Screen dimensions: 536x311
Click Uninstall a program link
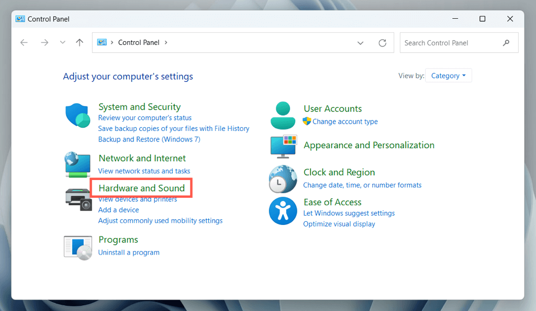[129, 253]
